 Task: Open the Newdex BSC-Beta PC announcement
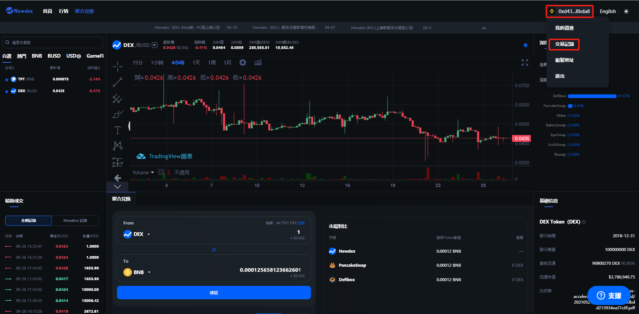click(187, 27)
